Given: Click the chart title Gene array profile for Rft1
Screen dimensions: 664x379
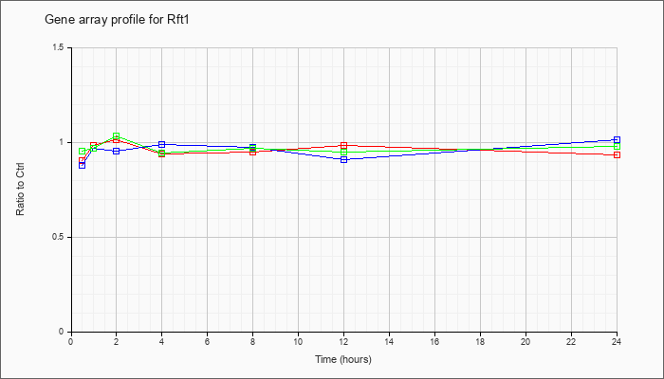Looking at the screenshot, I should click(x=117, y=20).
